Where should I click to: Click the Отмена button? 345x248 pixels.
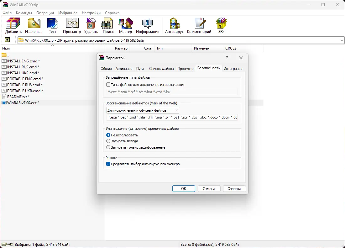pos(209,188)
